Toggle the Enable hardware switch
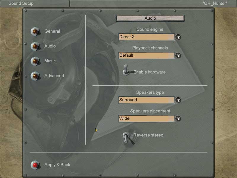This screenshot has height=178, width=237. click(126, 70)
